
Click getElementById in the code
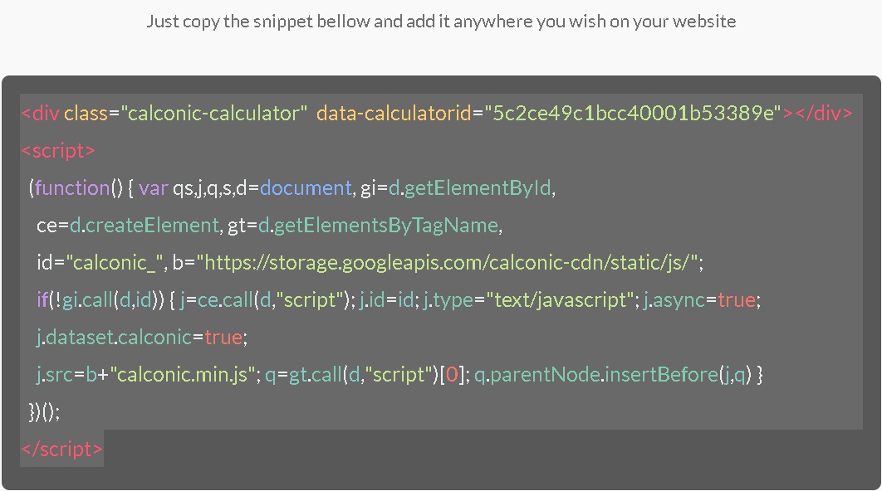pos(478,188)
